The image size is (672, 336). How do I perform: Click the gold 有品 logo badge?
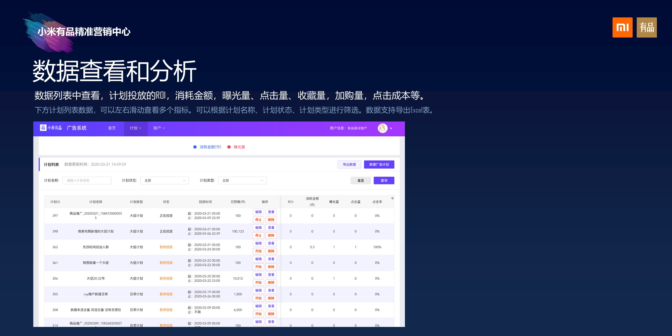pyautogui.click(x=647, y=27)
